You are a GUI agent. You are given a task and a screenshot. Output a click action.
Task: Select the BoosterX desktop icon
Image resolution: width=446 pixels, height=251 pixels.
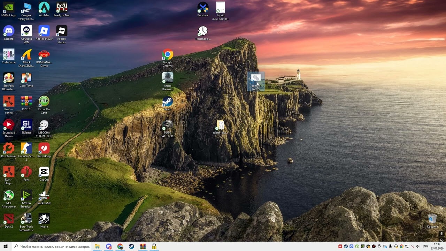point(203,9)
